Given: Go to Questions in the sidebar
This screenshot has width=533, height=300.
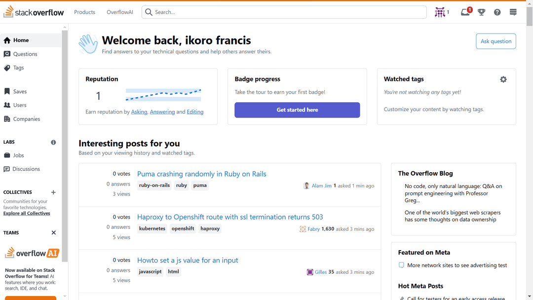Looking at the screenshot, I should [25, 54].
